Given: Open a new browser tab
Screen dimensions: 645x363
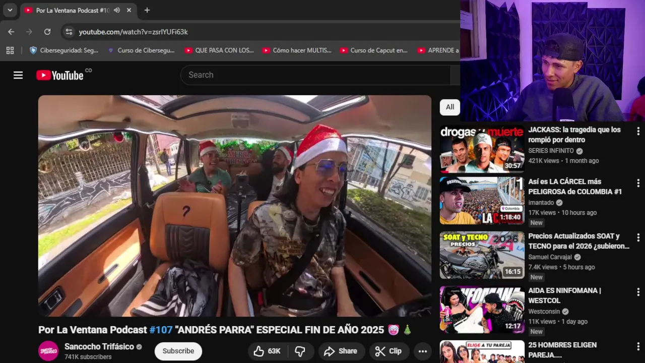Looking at the screenshot, I should coord(147,10).
